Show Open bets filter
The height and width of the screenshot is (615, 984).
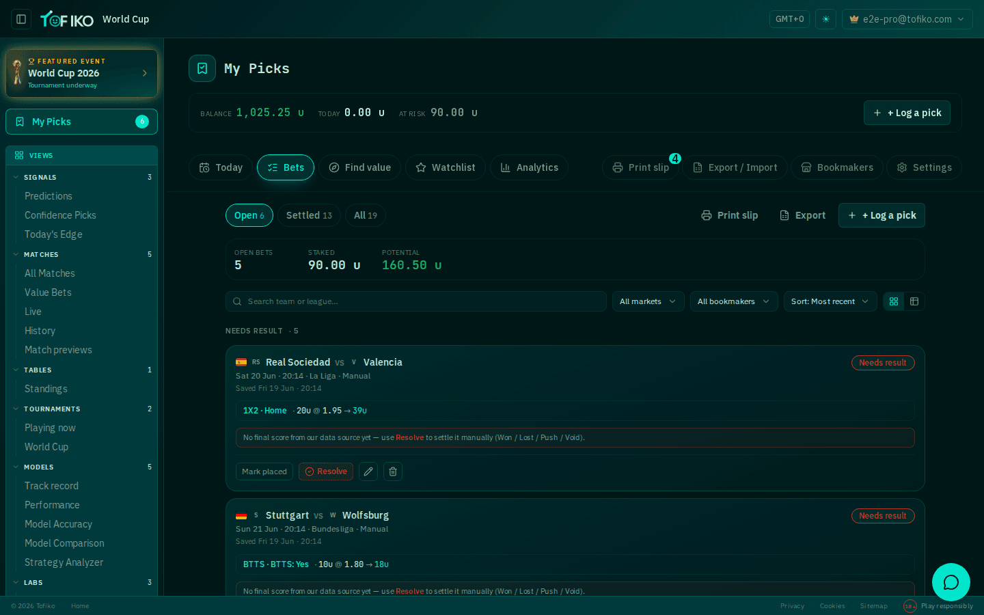coord(249,215)
